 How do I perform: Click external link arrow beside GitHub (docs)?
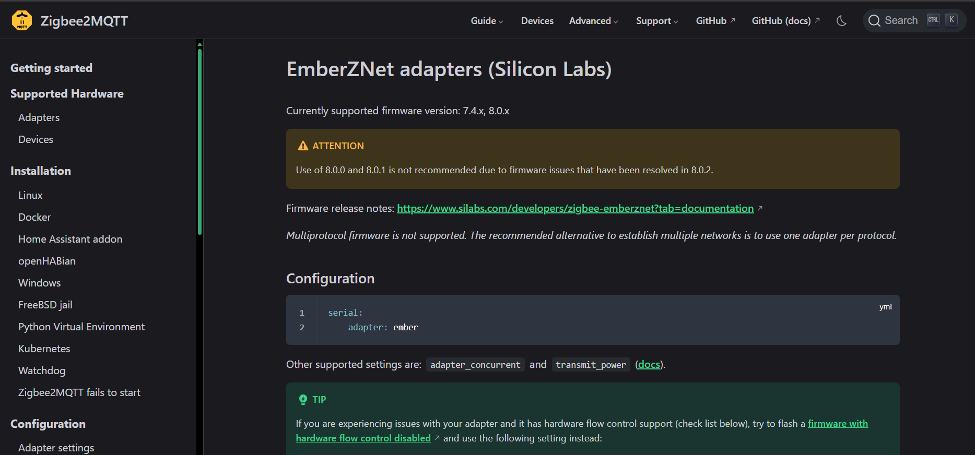click(x=817, y=20)
